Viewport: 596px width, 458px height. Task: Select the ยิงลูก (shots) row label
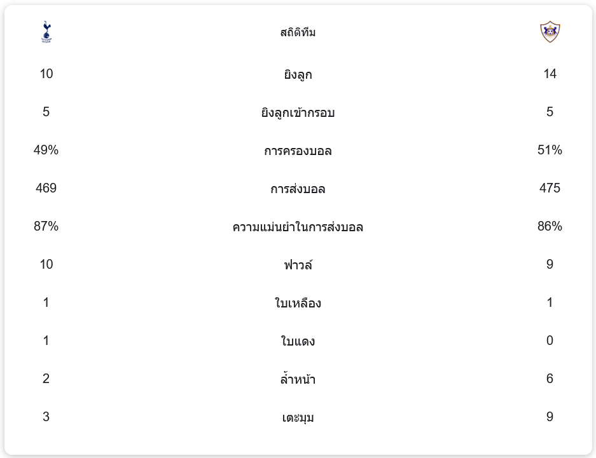coord(298,74)
